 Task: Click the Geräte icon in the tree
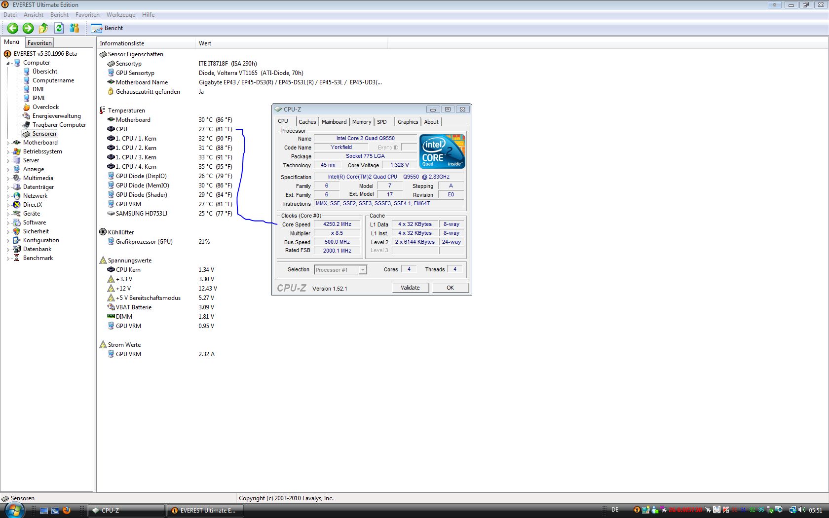(x=17, y=214)
